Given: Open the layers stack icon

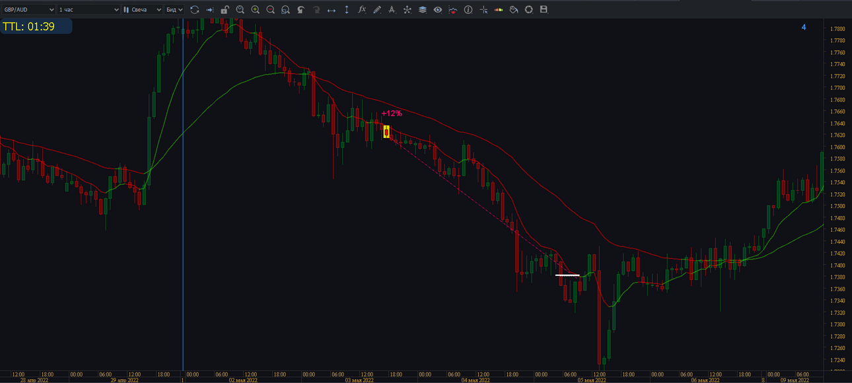Looking at the screenshot, I should click(x=422, y=10).
